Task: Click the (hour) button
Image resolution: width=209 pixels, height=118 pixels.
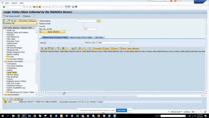Action: point(114,49)
